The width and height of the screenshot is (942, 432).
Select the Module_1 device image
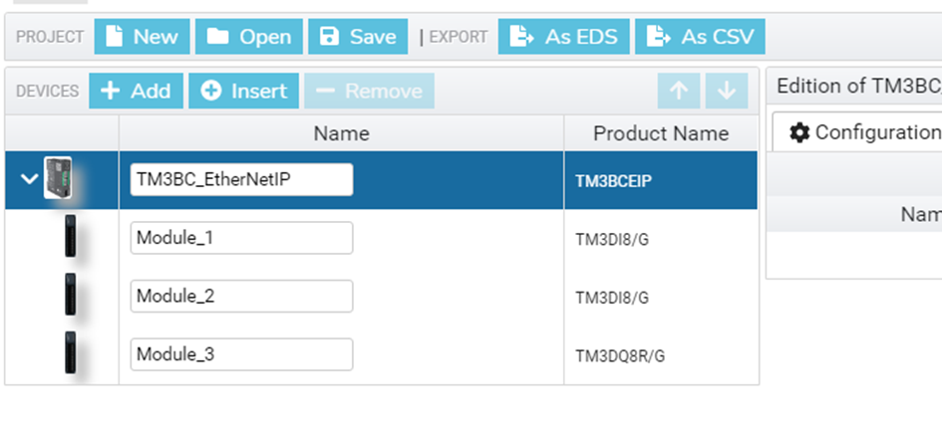(71, 236)
